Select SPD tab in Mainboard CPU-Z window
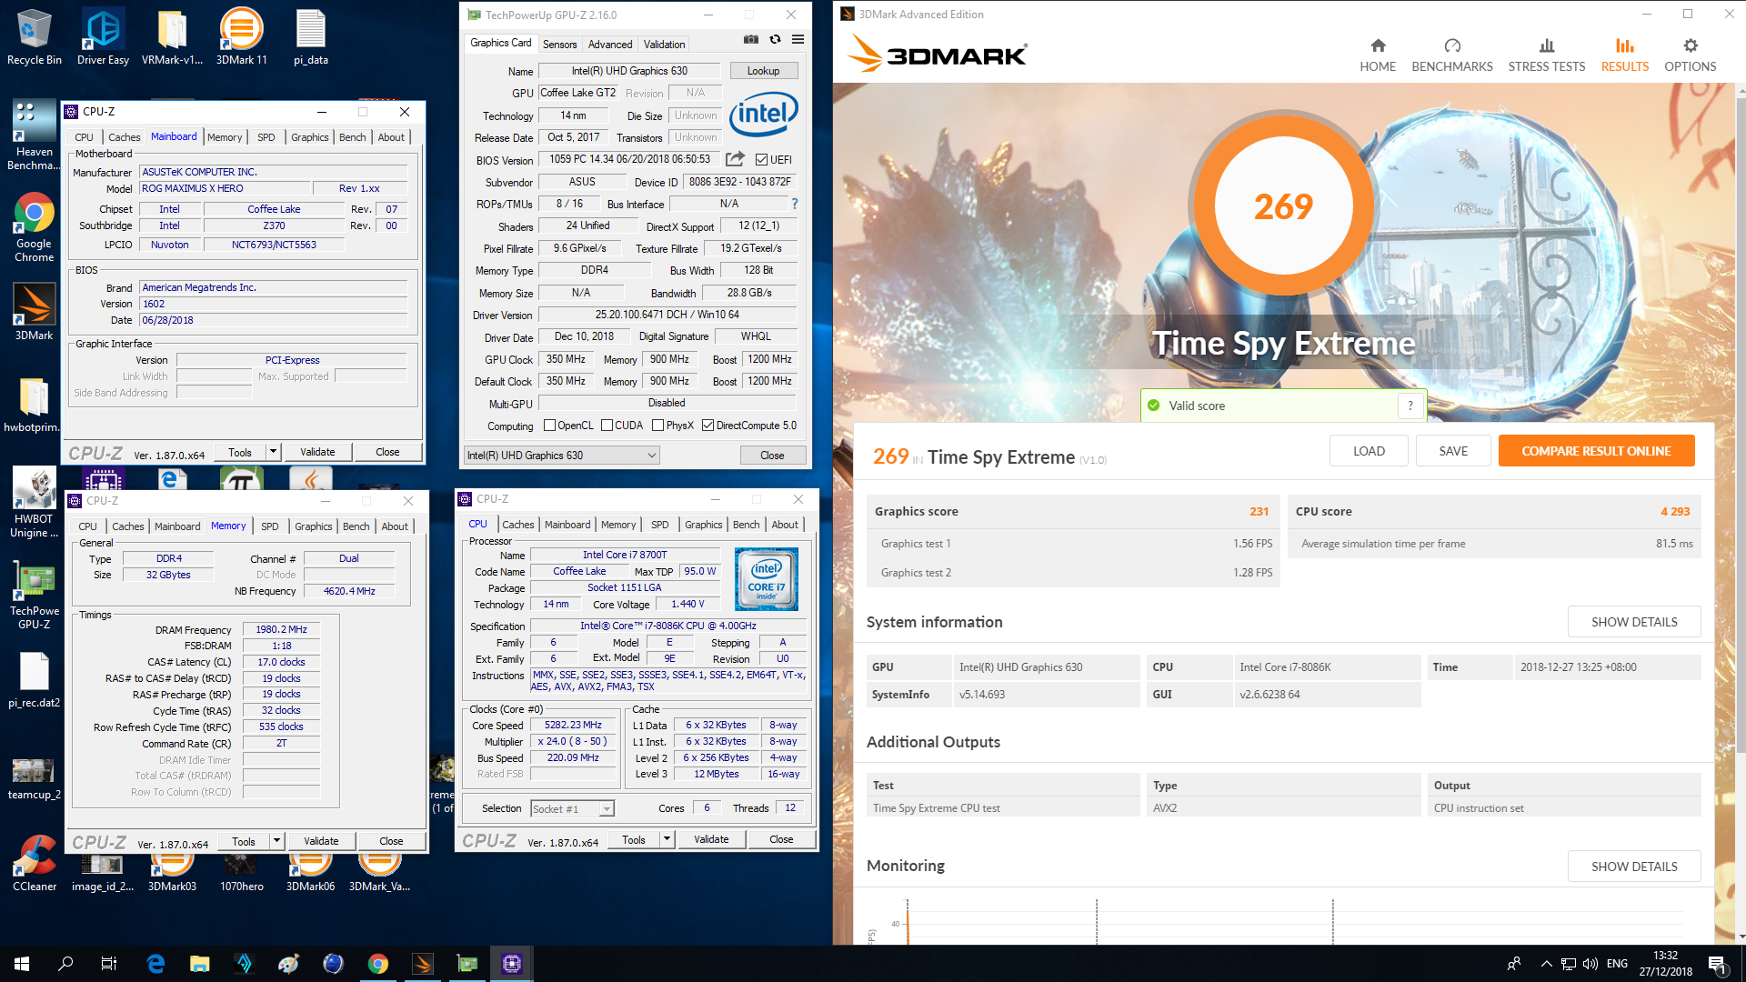The width and height of the screenshot is (1746, 982). tap(266, 137)
